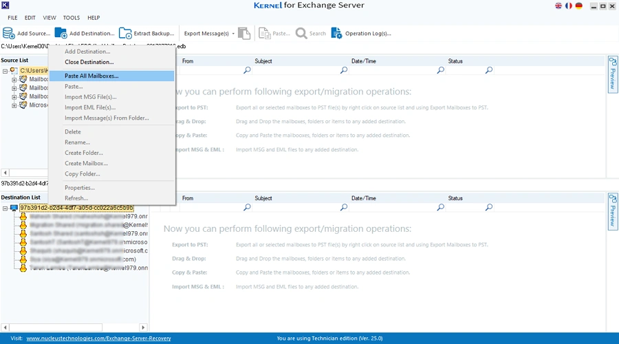619x344 pixels.
Task: Open the HELP menu
Action: (94, 18)
